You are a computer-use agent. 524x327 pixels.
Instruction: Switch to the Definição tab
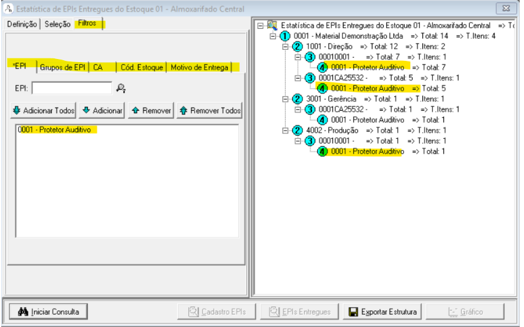(22, 24)
